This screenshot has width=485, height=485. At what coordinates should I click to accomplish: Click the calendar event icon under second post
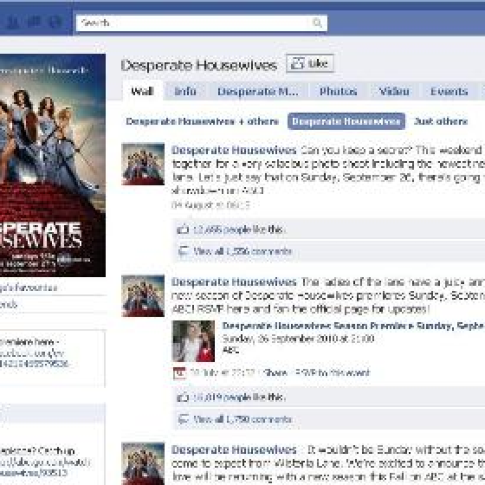(x=180, y=373)
